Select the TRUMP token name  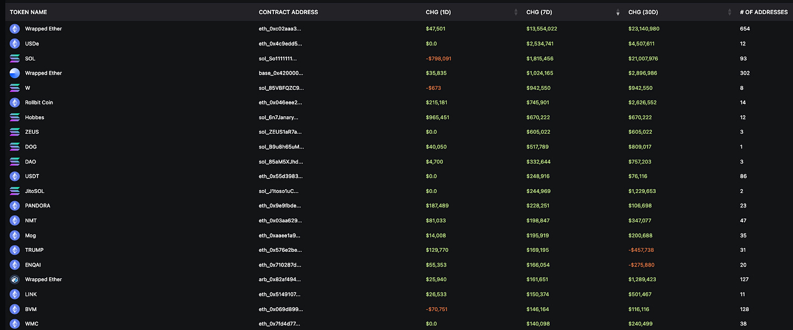[34, 250]
